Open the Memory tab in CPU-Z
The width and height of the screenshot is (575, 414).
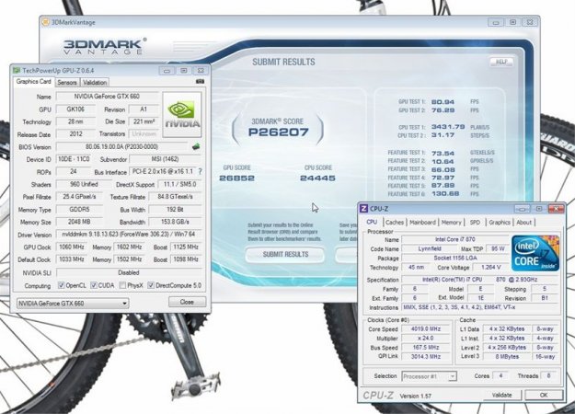coord(452,223)
